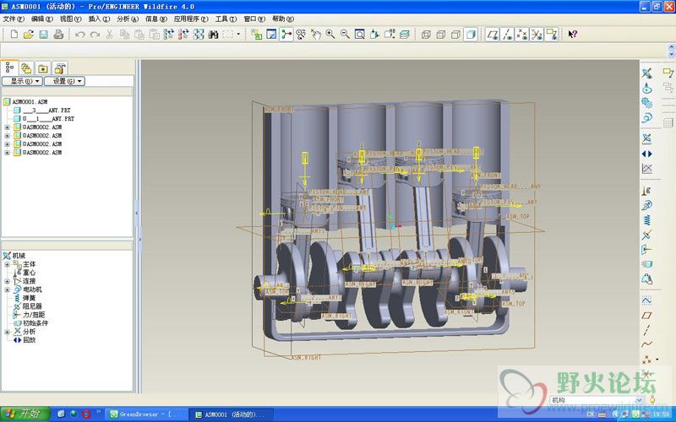This screenshot has height=422, width=676.
Task: Toggle shaded display mode
Action: (471, 34)
